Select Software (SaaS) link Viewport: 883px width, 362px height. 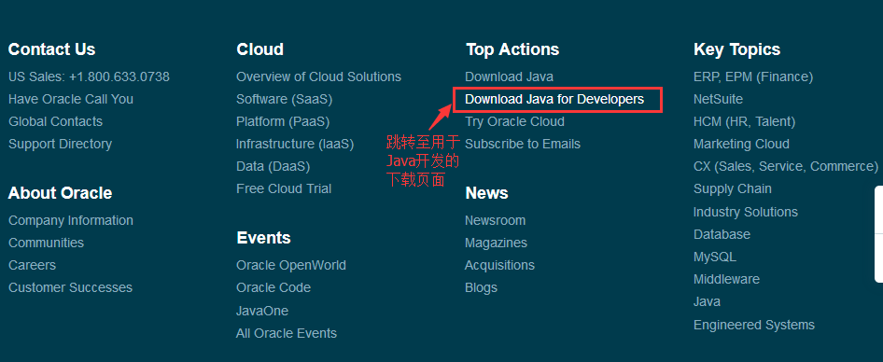[285, 99]
